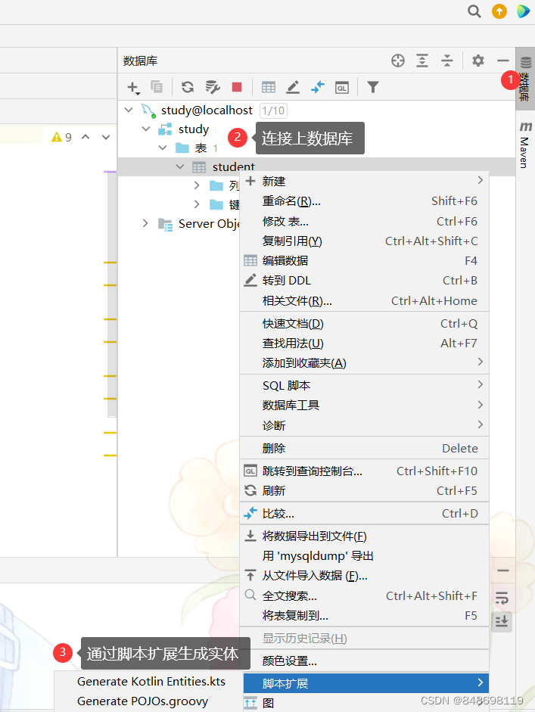This screenshot has height=712, width=535.
Task: Hide the database panel with minus icon
Action: point(503,61)
